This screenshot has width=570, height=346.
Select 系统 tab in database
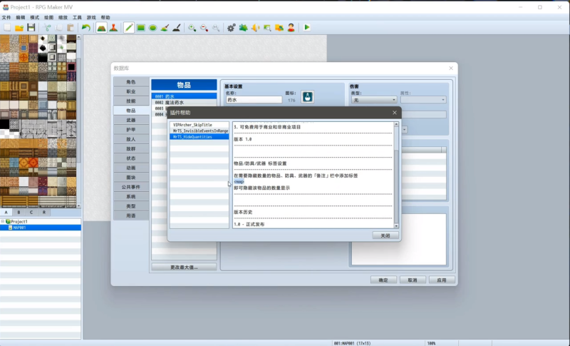tap(131, 196)
